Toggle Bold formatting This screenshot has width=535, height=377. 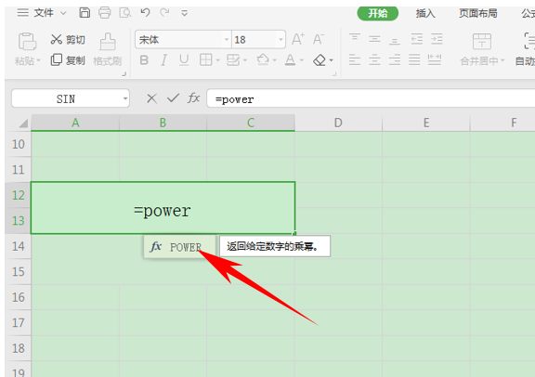tap(144, 60)
